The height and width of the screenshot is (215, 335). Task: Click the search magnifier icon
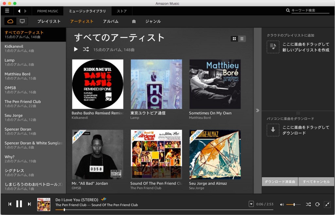(x=288, y=10)
